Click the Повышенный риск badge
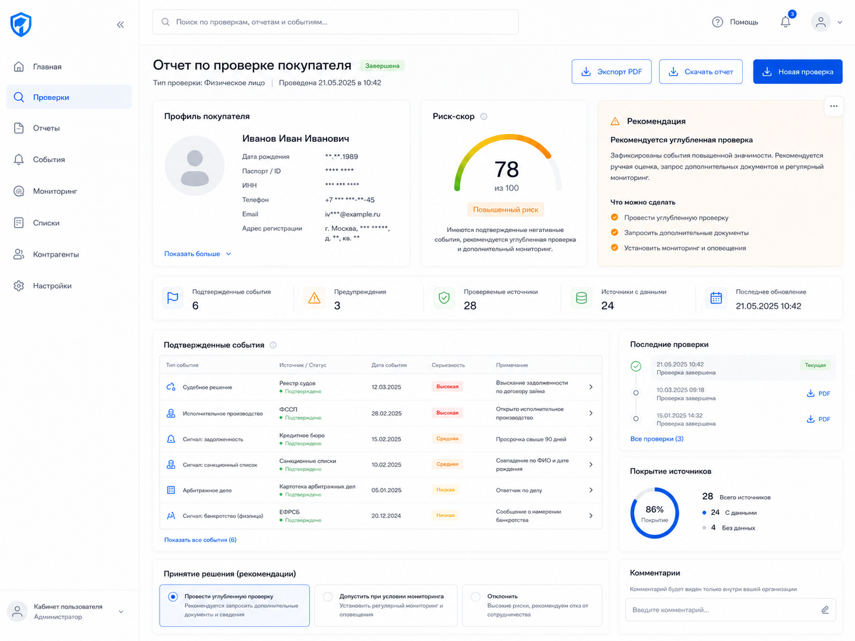855x641 pixels. tap(505, 210)
